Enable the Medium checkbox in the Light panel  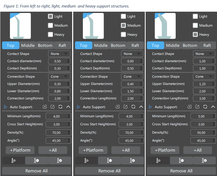[51, 25]
